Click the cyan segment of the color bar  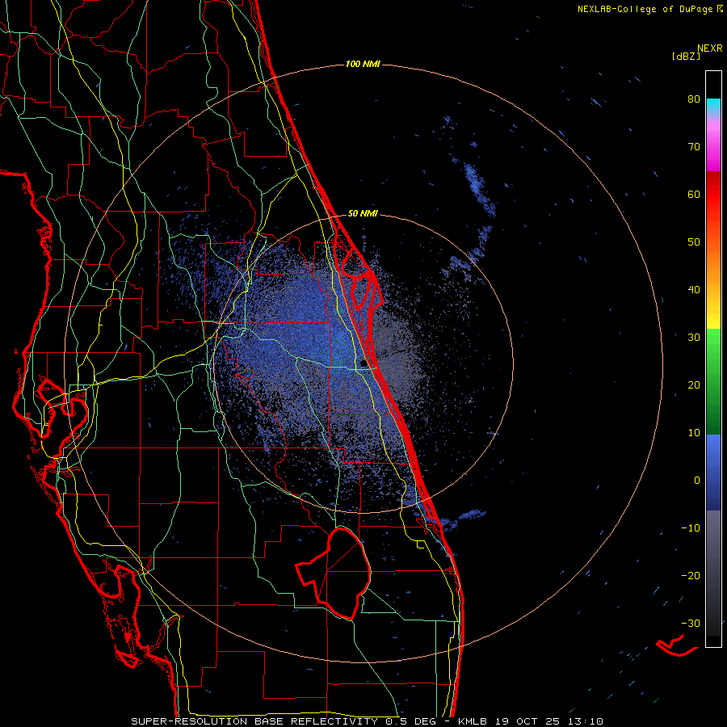713,106
